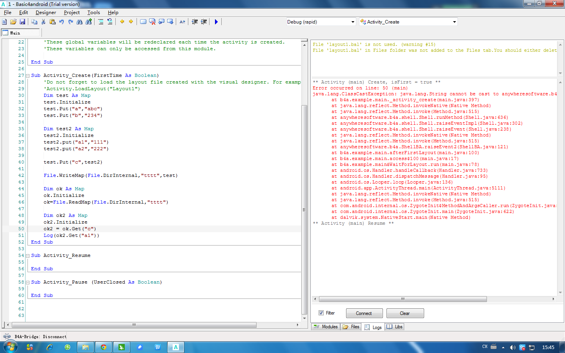Open the Debug (rapid) build dropdown
This screenshot has height=353, width=565.
coord(353,22)
